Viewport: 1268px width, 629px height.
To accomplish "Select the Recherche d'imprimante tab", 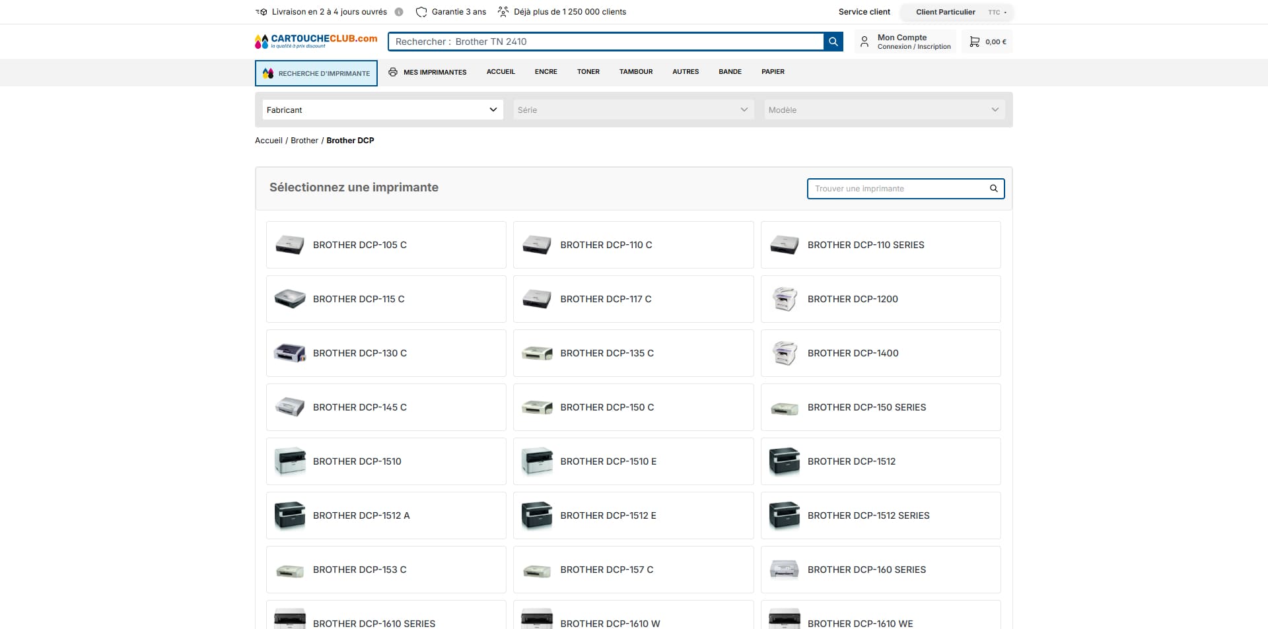I will point(316,73).
